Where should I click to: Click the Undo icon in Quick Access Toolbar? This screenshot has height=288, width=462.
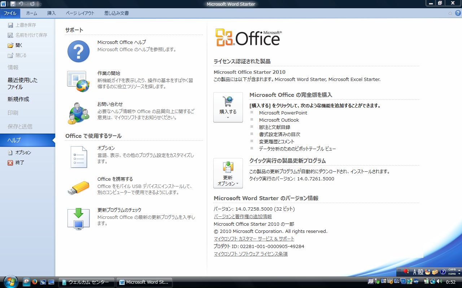point(21,4)
